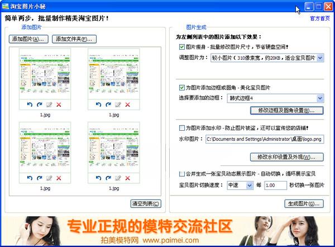The width and height of the screenshot is (335, 247).
Task: Rotate the top-left 1.jpg image clockwise
Action: 39,104
